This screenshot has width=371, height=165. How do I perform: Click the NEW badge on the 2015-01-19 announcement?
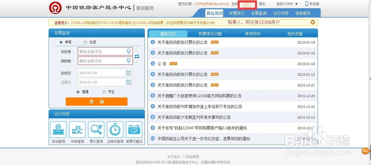(x=214, y=42)
